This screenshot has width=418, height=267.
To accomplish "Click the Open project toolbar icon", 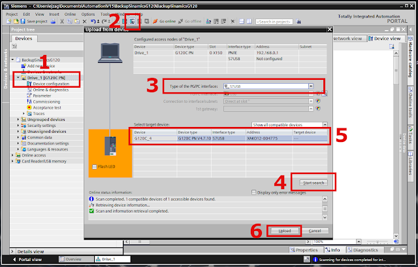I will pos(16,21).
